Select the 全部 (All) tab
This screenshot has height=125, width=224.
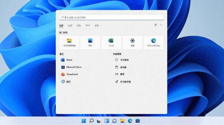tap(61, 26)
